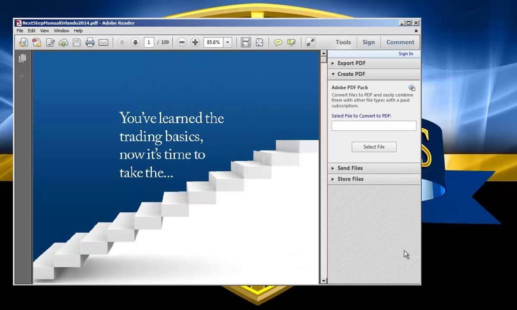Expand the Send Files section
Viewport: 517px width, 310px height.
(374, 168)
